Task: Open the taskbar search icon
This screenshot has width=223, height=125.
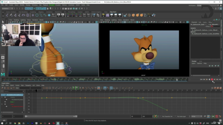Action: pyautogui.click(x=6, y=123)
